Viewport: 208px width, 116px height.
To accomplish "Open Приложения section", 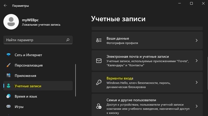I will 38,76.
